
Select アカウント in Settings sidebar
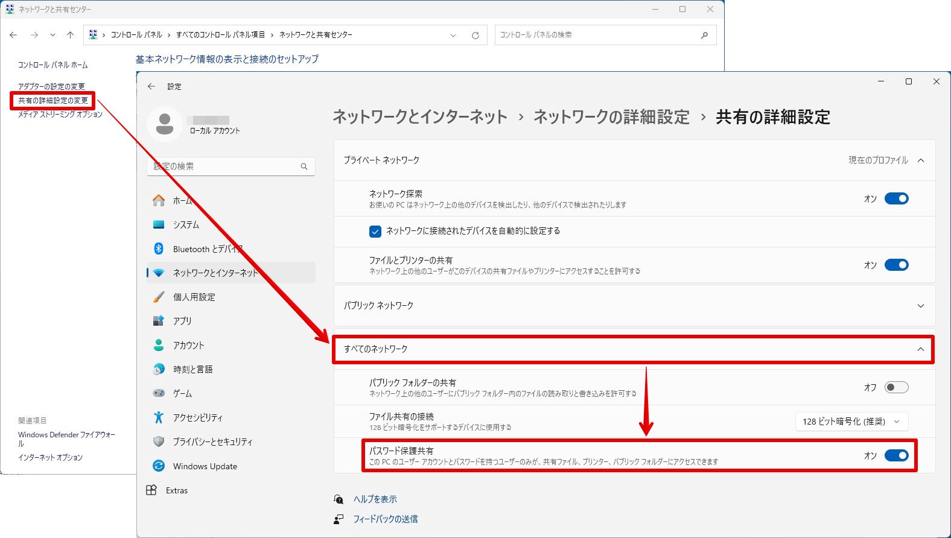point(231,345)
